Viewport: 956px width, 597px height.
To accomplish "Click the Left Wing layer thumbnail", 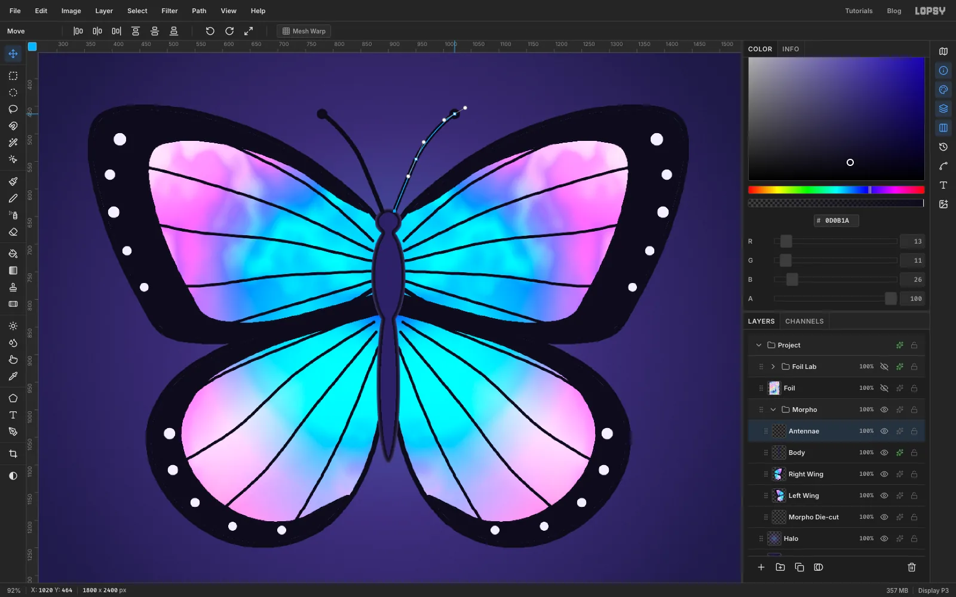I will [779, 496].
